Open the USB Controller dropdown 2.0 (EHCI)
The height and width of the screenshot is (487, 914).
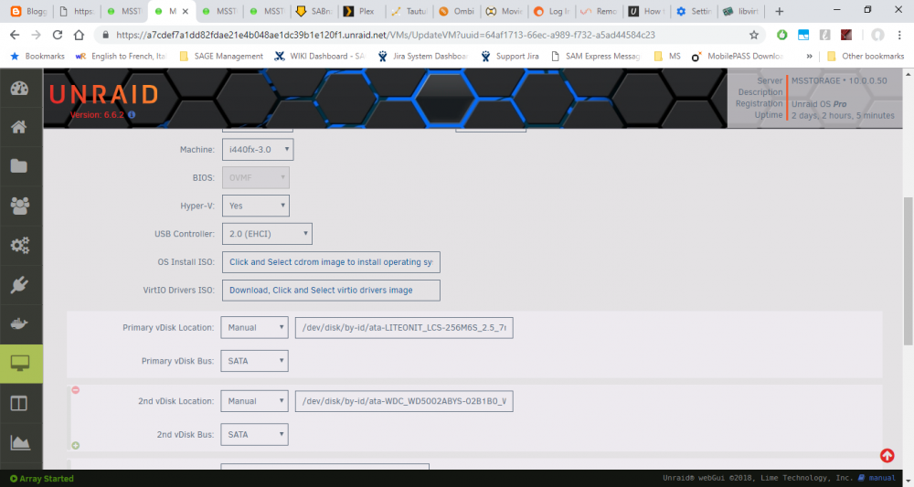267,234
